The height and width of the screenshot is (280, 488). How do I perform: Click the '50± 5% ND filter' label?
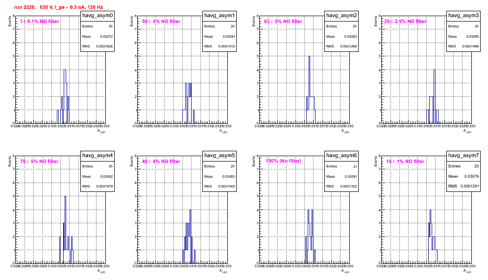161,22
